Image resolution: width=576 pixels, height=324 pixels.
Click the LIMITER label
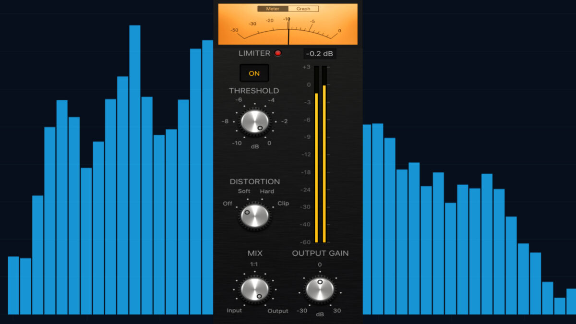click(254, 53)
